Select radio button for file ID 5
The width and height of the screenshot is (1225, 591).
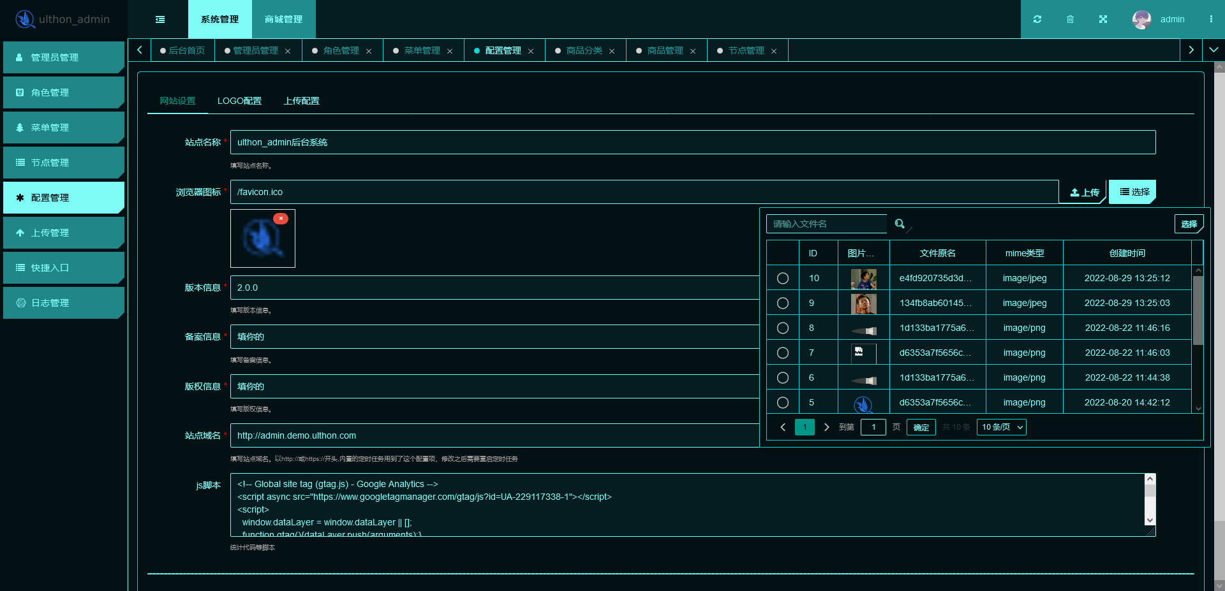pyautogui.click(x=783, y=402)
